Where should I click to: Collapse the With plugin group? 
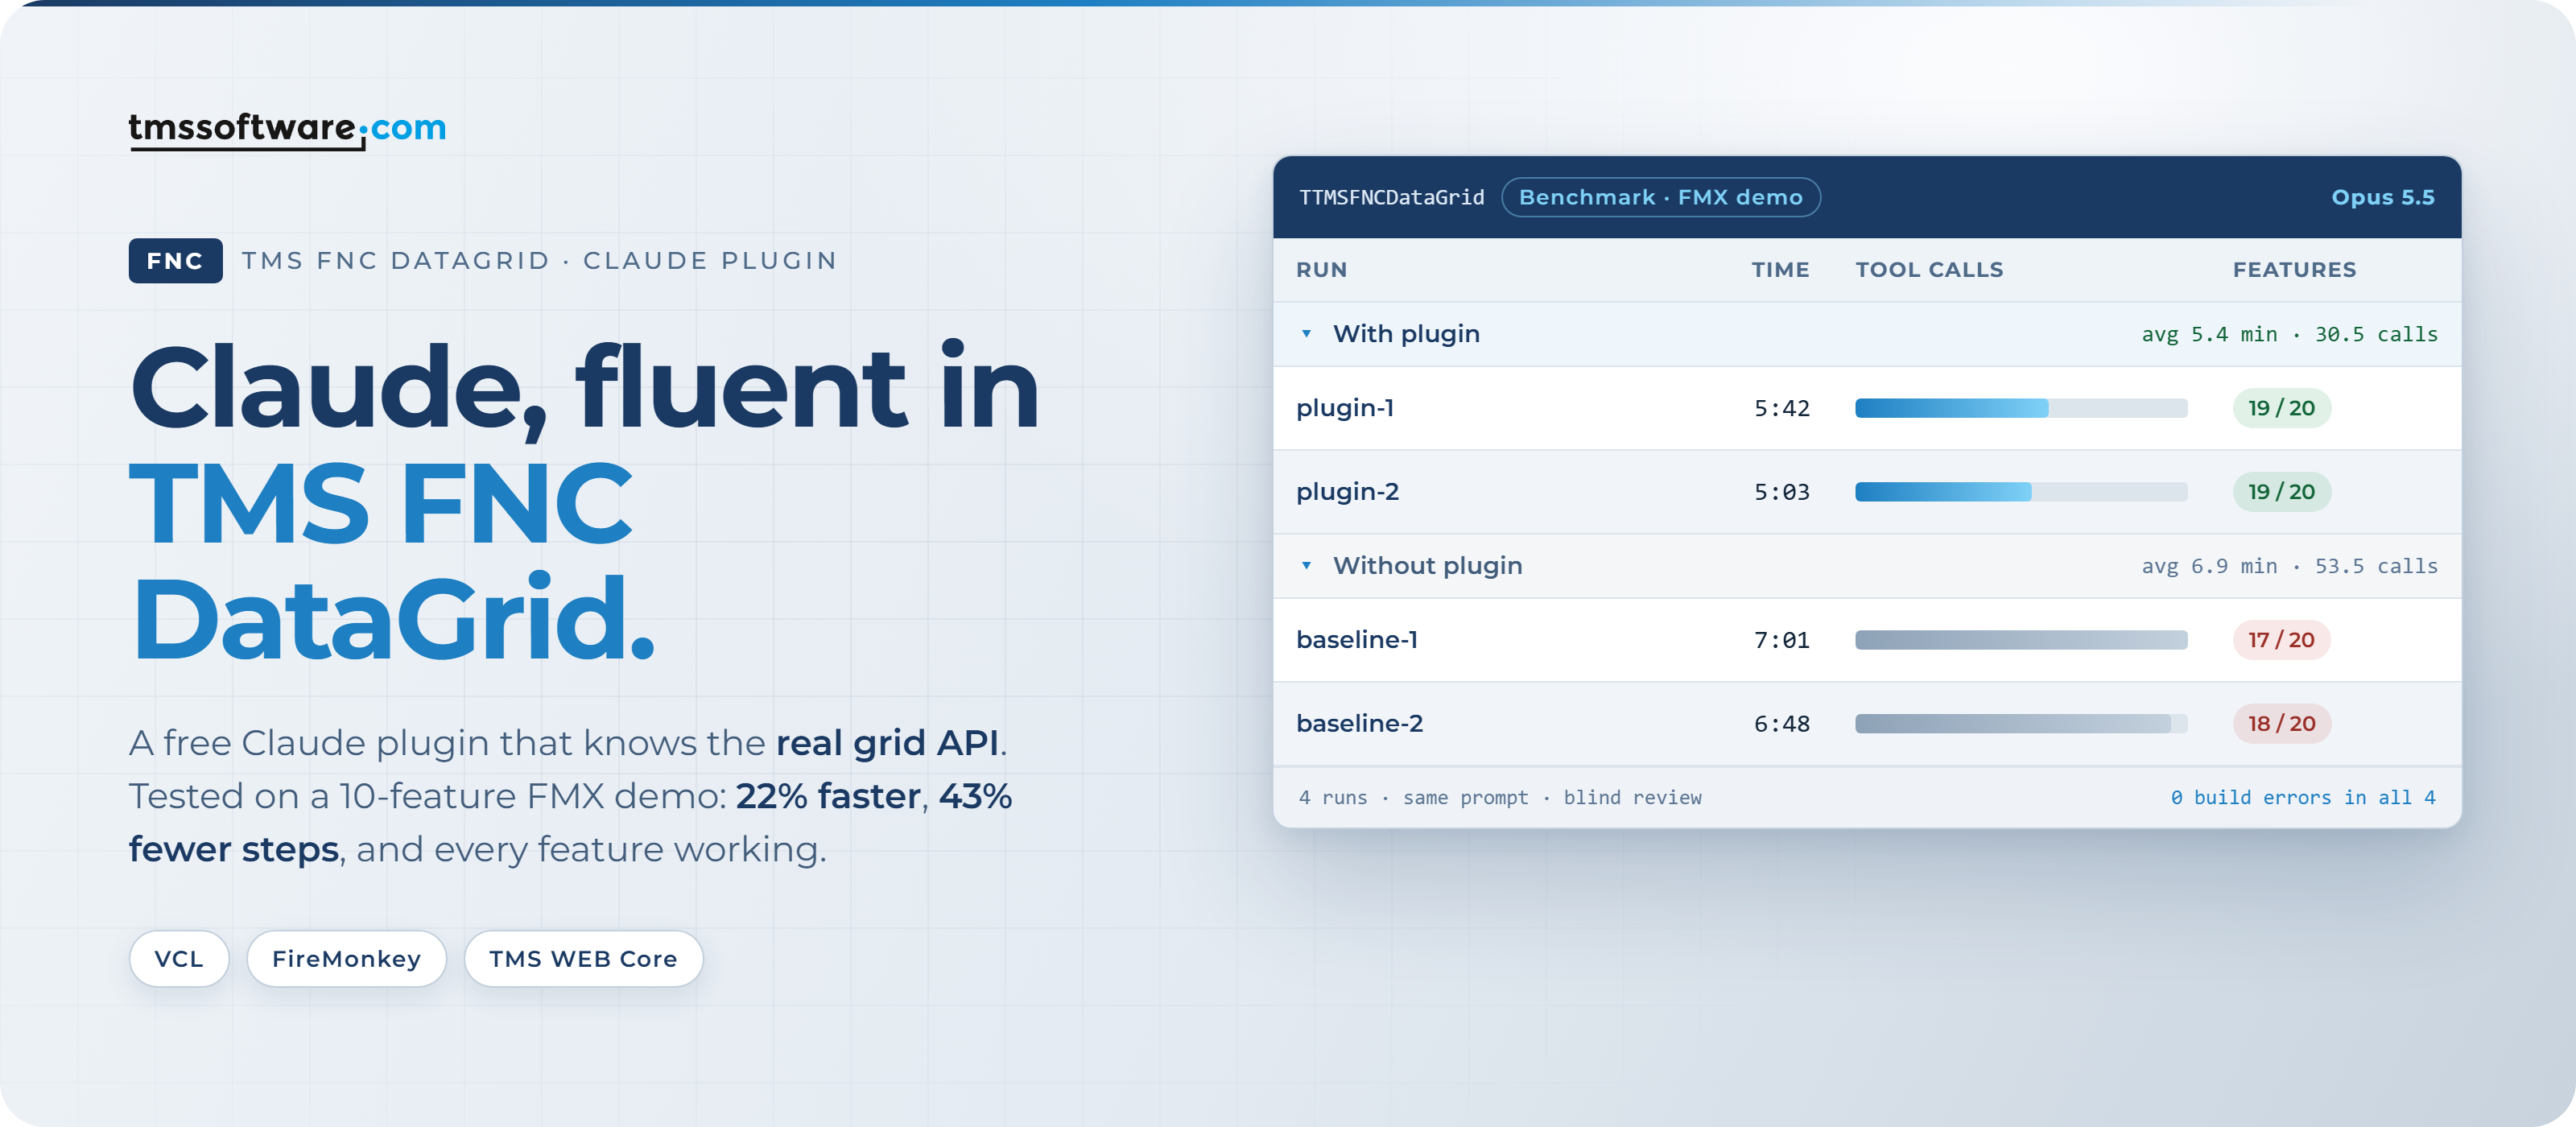(x=1306, y=334)
